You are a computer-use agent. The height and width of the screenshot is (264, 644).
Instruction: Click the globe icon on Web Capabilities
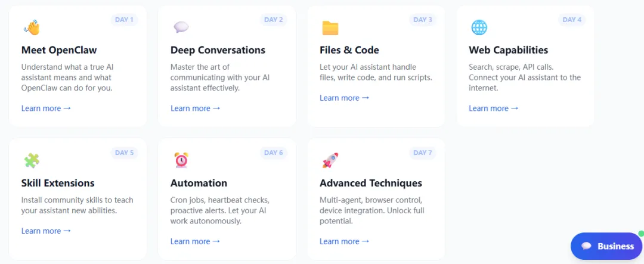tap(479, 28)
